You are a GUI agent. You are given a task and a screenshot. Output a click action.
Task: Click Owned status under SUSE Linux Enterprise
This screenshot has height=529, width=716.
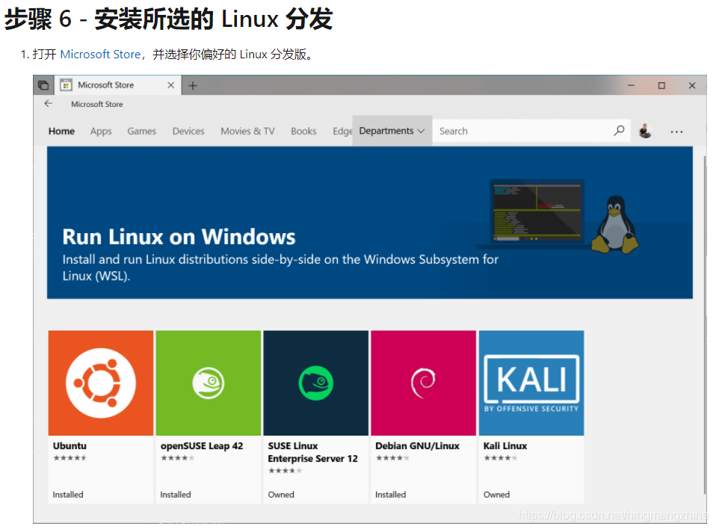[281, 495]
